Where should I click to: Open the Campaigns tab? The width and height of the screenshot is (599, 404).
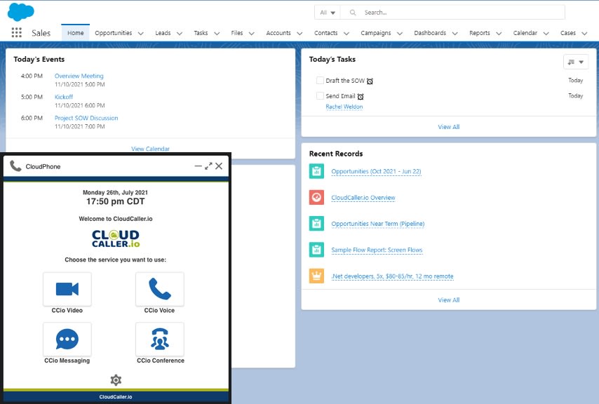pyautogui.click(x=376, y=33)
